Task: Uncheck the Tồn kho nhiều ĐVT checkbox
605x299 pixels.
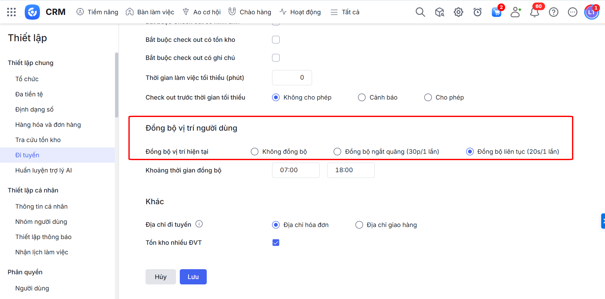Action: point(276,243)
